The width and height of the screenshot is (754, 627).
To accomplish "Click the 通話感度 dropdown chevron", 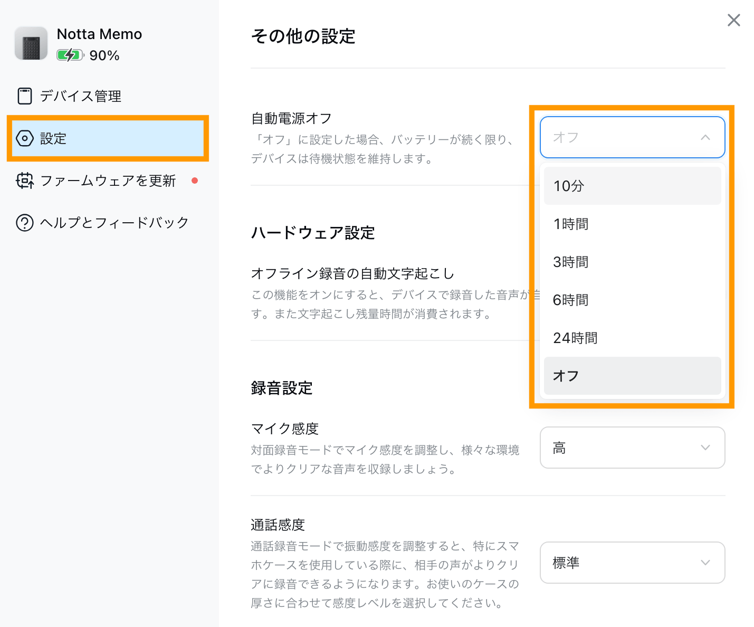I will click(x=705, y=563).
